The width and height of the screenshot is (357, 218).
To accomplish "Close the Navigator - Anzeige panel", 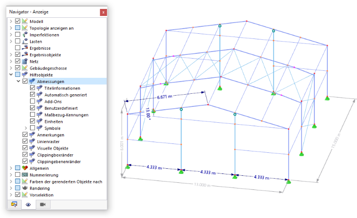I will (103, 12).
